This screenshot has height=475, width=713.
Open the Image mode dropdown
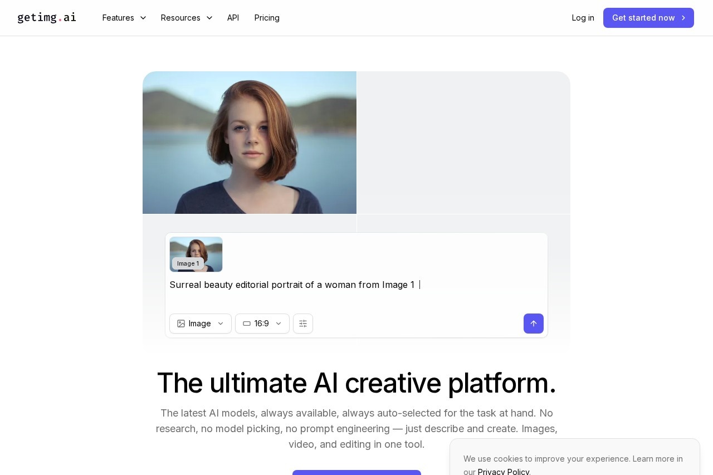click(201, 324)
